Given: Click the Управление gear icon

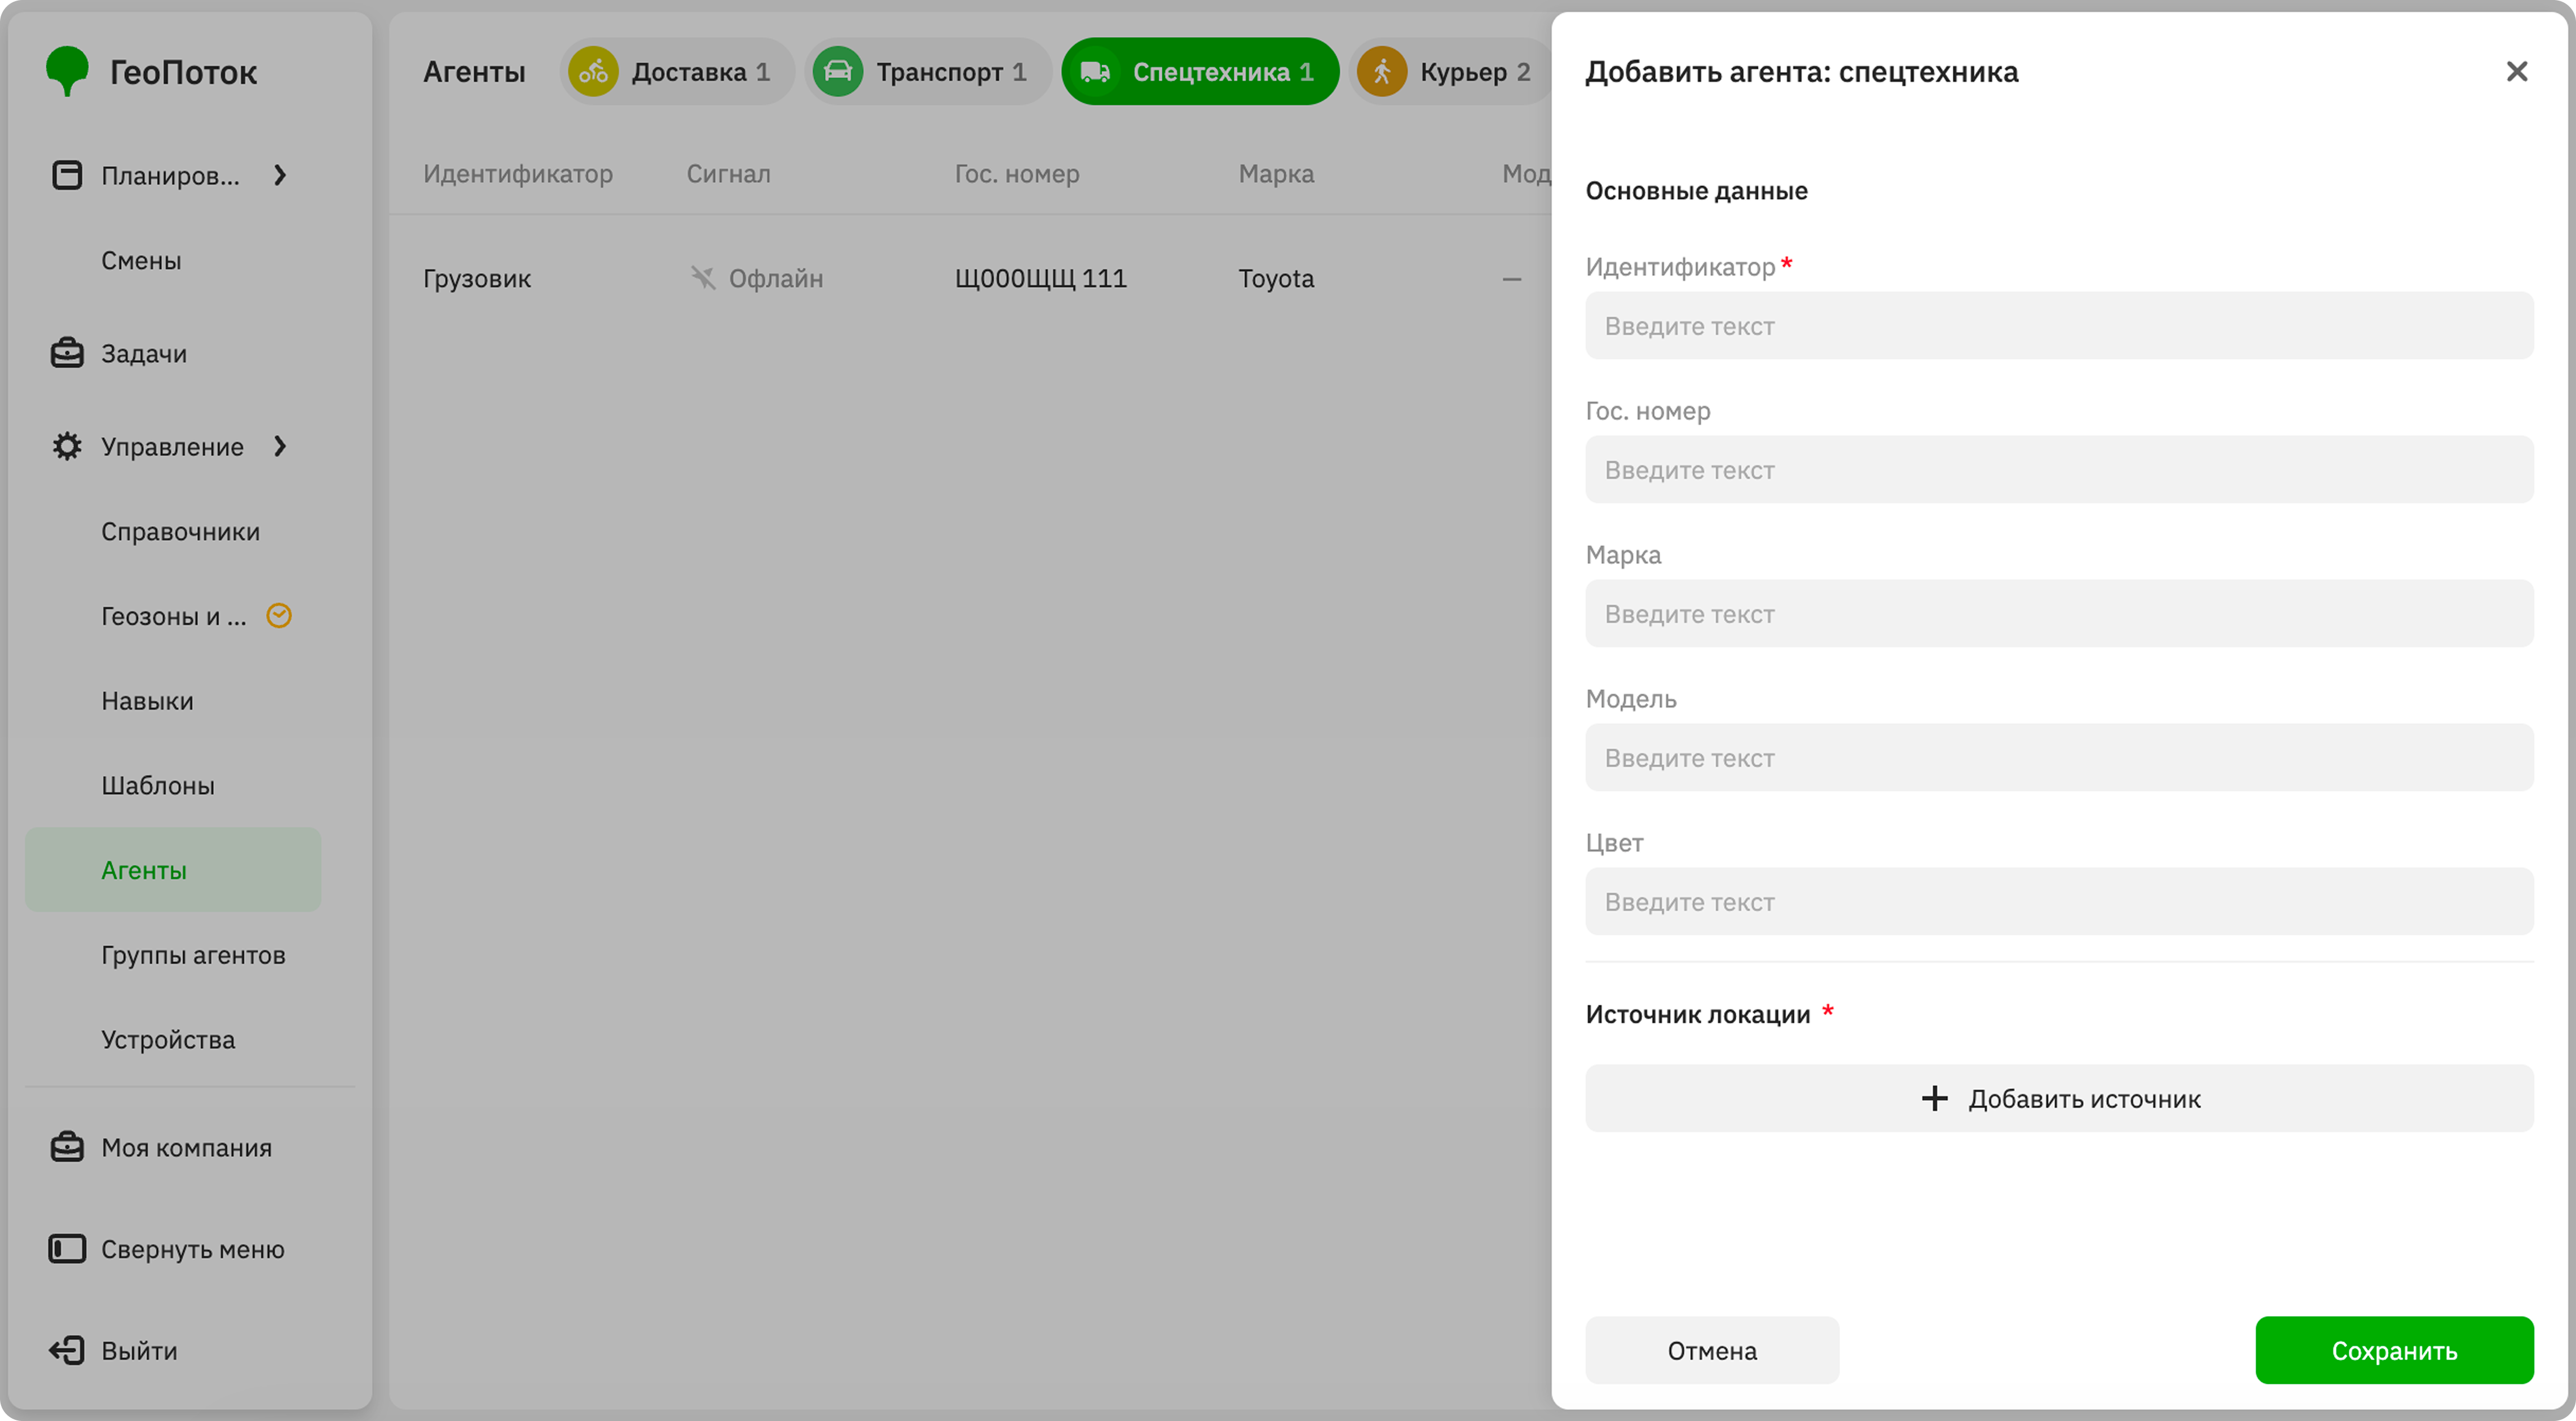Looking at the screenshot, I should pyautogui.click(x=67, y=446).
